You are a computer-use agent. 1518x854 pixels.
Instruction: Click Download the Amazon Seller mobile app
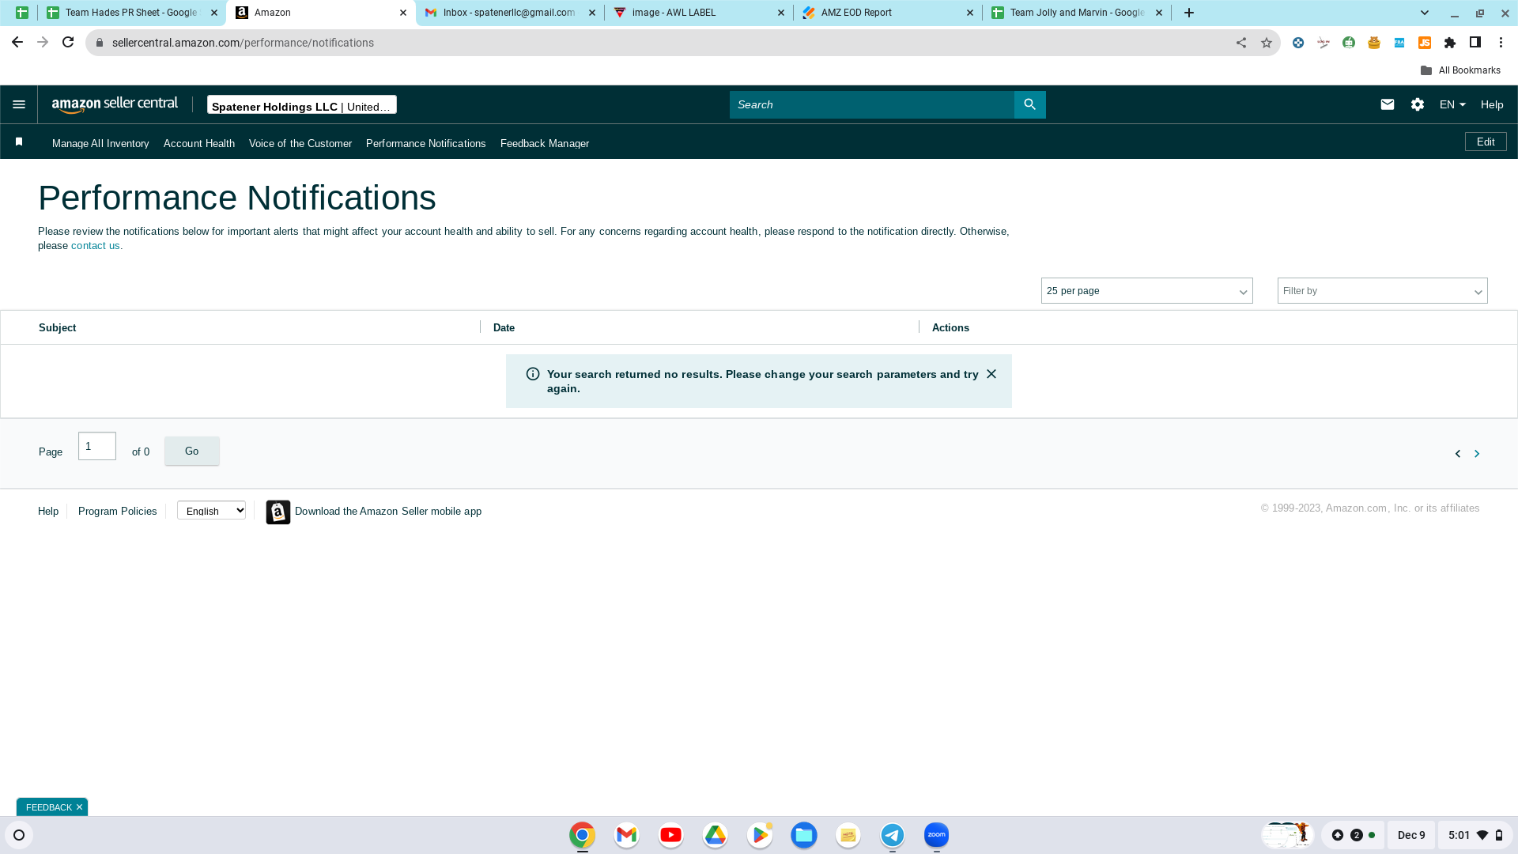coord(388,512)
